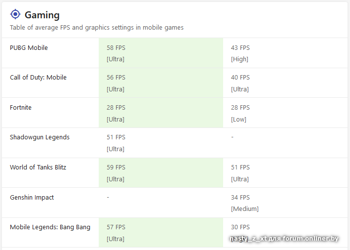
Task: Select the PUBG Mobile row label
Action: point(29,48)
